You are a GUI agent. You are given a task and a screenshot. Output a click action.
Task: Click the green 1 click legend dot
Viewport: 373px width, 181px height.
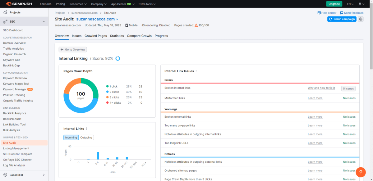pos(107,86)
